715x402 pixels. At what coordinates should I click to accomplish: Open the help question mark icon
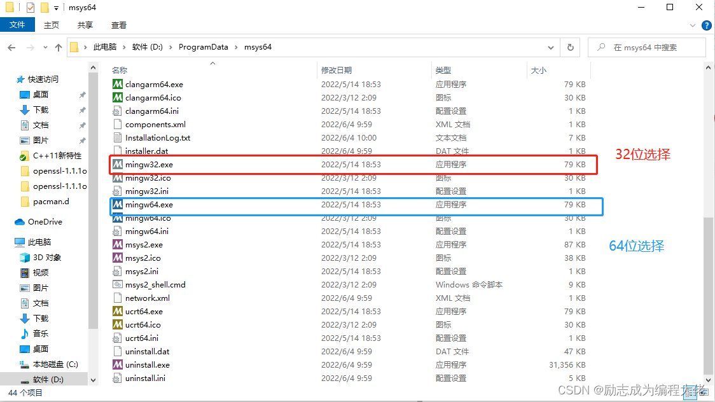pos(706,25)
